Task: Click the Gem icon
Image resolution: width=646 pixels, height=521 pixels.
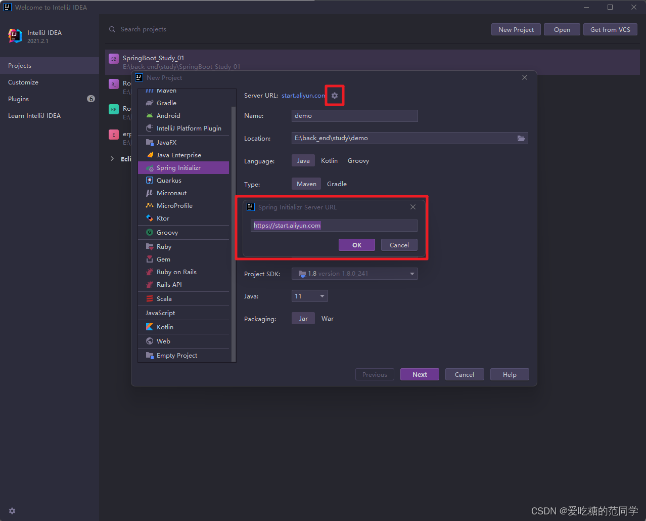Action: [150, 259]
